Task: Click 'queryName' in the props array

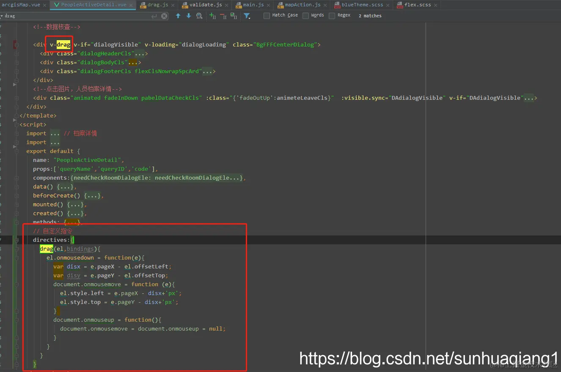Action: tap(75, 169)
